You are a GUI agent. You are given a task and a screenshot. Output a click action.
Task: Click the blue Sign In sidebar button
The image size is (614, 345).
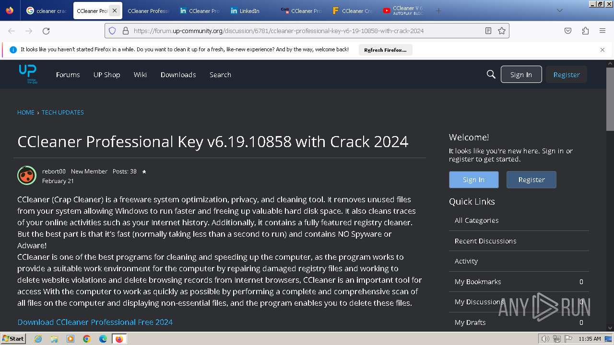474,180
